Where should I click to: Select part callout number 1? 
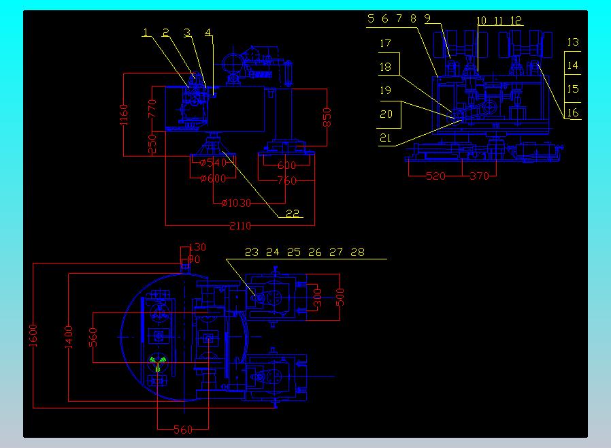click(x=146, y=32)
